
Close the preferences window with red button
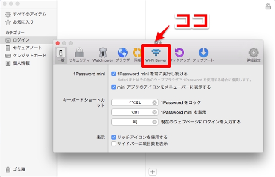click(58, 43)
